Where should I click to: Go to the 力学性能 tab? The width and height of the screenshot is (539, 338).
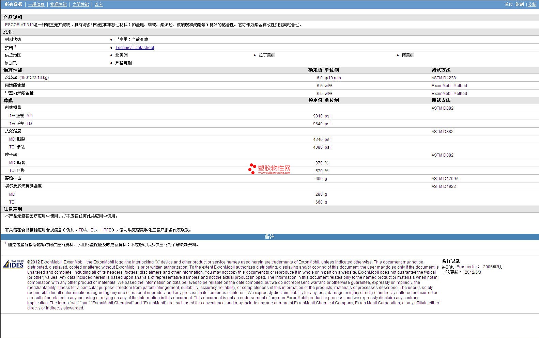[80, 4]
